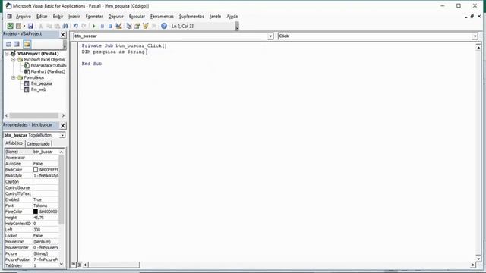Open dropdown arrow beside Insert UserForm icon
The image size is (486, 273).
(24, 26)
